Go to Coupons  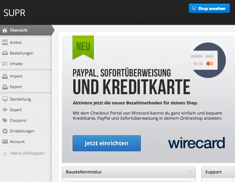26,120
